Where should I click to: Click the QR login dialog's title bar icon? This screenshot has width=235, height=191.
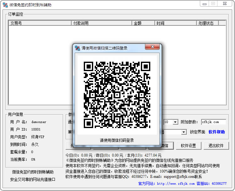pyautogui.click(x=77, y=48)
